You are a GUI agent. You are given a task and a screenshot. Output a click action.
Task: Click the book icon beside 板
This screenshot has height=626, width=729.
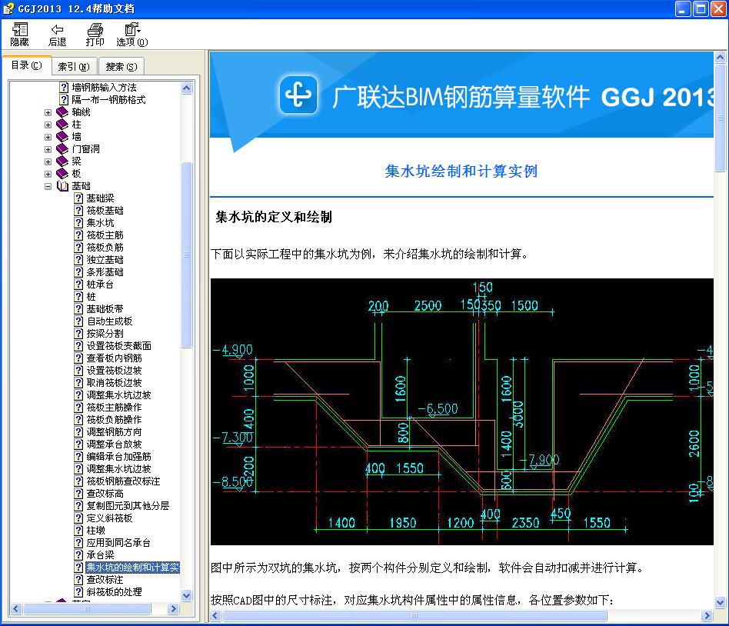(x=62, y=174)
